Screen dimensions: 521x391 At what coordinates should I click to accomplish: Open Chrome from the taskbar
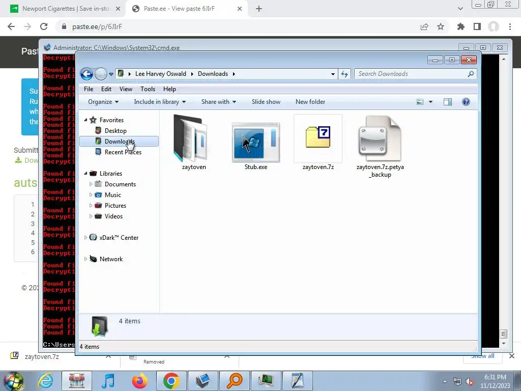pyautogui.click(x=171, y=381)
